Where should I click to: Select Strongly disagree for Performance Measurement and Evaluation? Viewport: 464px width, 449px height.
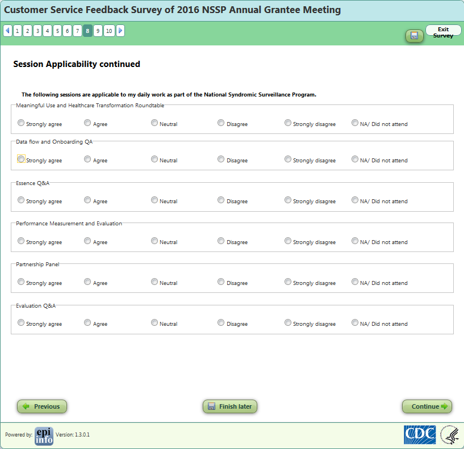coord(288,241)
